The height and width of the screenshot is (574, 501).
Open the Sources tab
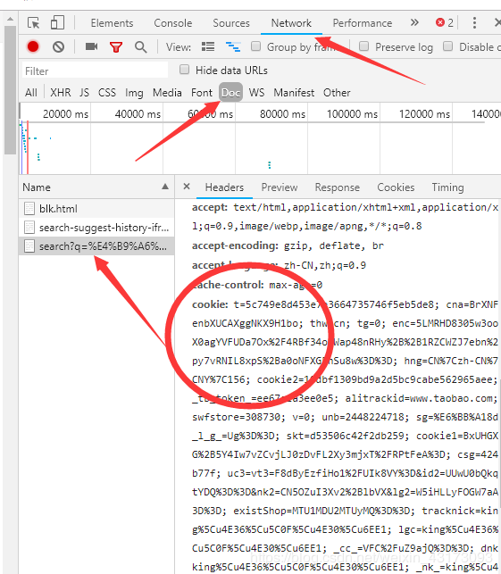click(231, 23)
